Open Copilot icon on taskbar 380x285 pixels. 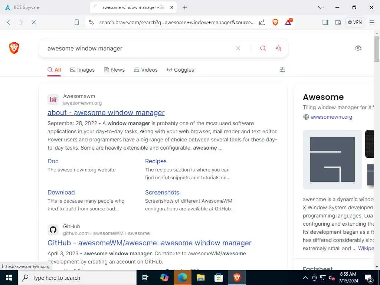pyautogui.click(x=164, y=278)
